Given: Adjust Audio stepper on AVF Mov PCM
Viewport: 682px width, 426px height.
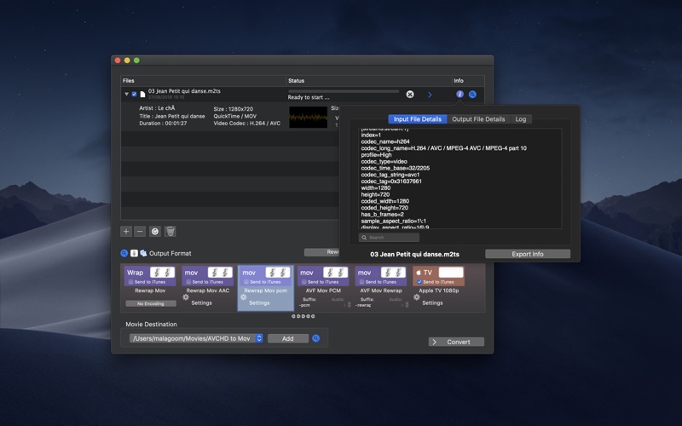Looking at the screenshot, I should click(349, 305).
